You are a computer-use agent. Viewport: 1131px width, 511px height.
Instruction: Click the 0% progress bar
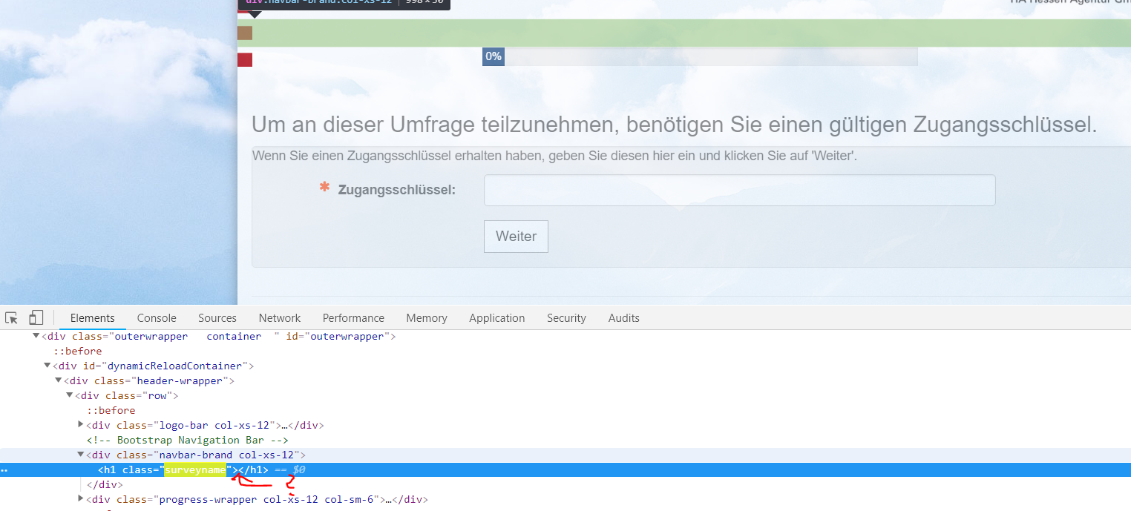(x=699, y=56)
